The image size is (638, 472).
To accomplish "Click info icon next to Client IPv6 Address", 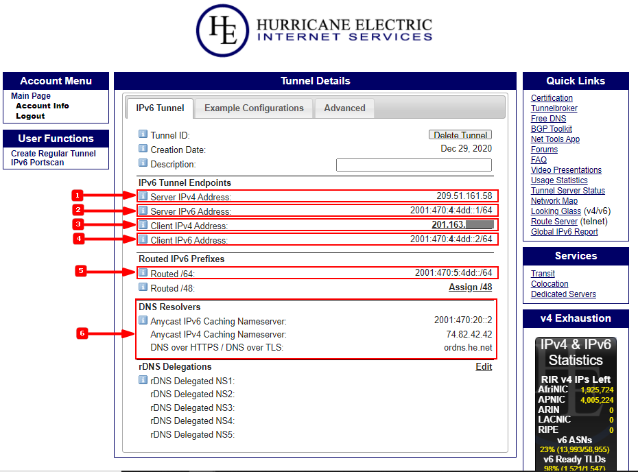I will [143, 239].
